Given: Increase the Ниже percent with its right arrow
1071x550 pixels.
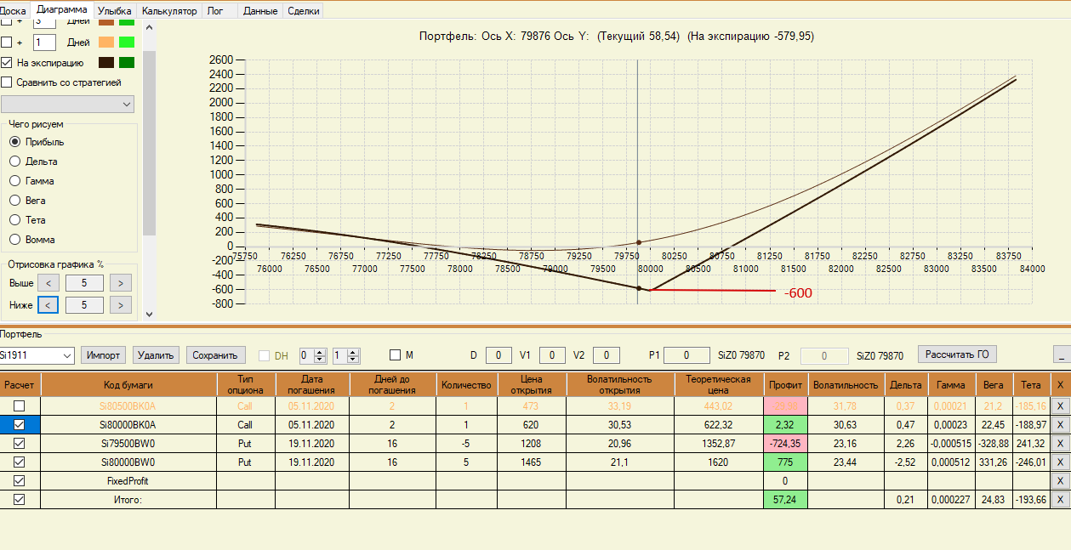Looking at the screenshot, I should coord(122,304).
